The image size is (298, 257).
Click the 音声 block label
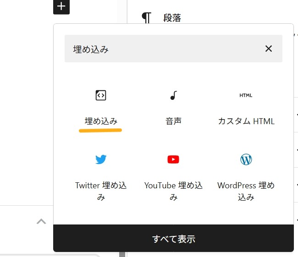coord(173,121)
